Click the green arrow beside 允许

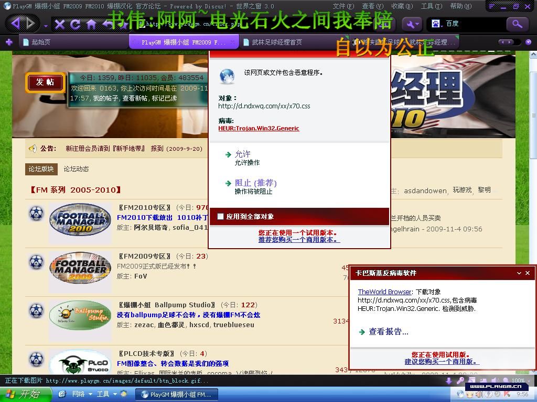coord(228,155)
